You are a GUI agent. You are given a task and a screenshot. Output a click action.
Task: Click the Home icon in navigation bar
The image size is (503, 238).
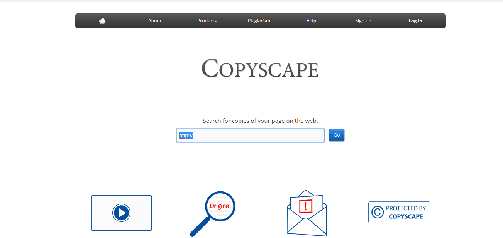click(102, 21)
